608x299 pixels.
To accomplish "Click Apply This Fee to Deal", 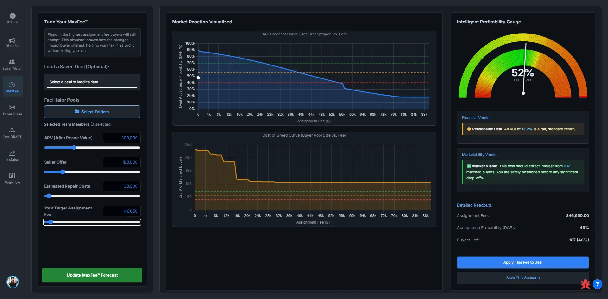I will [x=523, y=262].
